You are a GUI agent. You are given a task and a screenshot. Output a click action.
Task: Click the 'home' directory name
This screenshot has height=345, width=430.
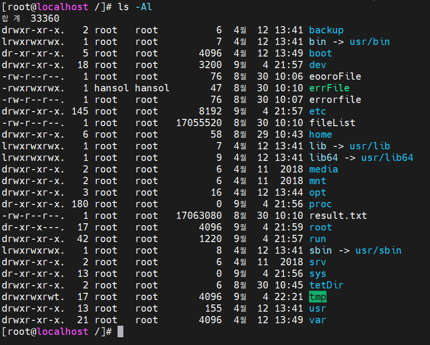[x=320, y=134]
